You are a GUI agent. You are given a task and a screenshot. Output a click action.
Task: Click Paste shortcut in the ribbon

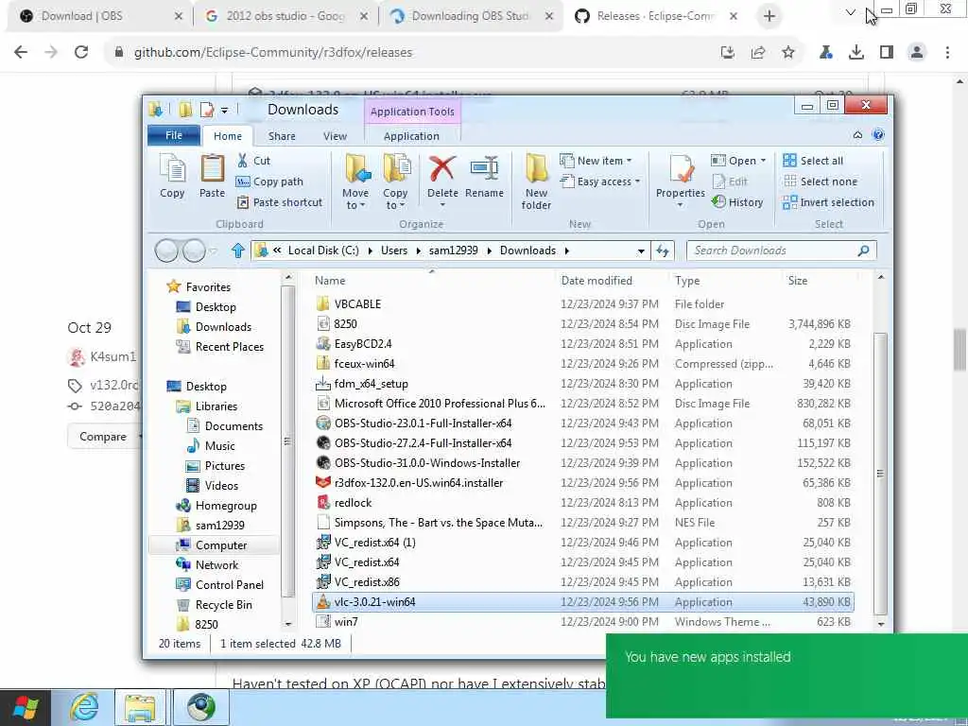click(280, 202)
